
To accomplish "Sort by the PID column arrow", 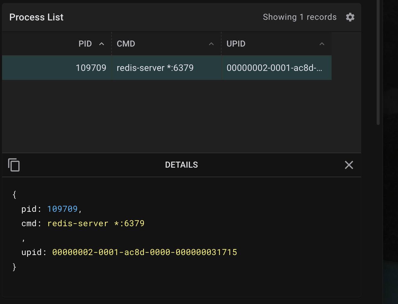I will coord(102,44).
